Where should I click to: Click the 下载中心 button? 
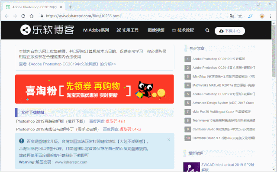coord(230,31)
